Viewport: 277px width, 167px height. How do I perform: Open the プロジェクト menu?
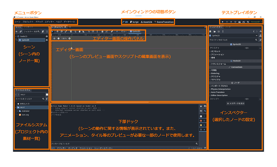[28, 22]
